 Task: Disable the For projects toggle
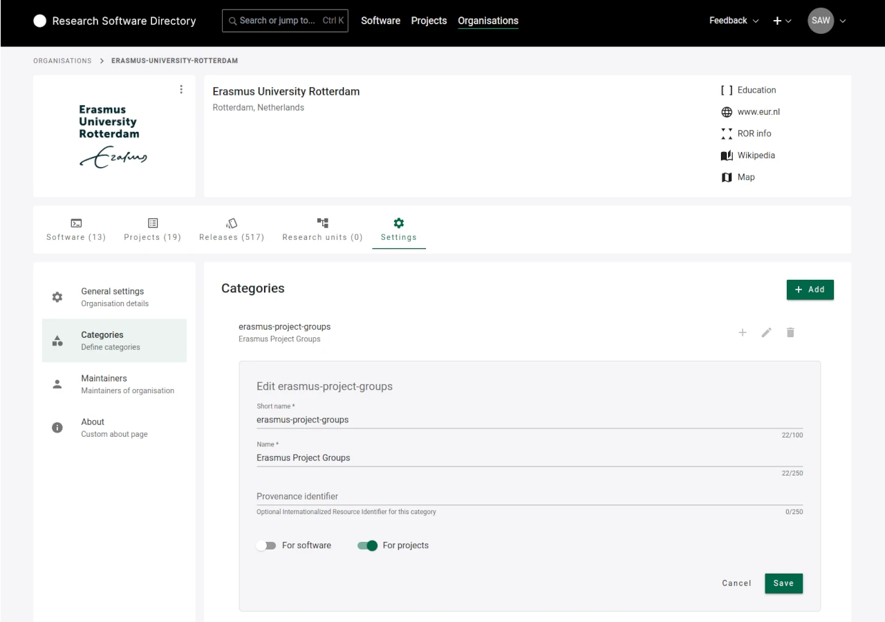click(366, 545)
